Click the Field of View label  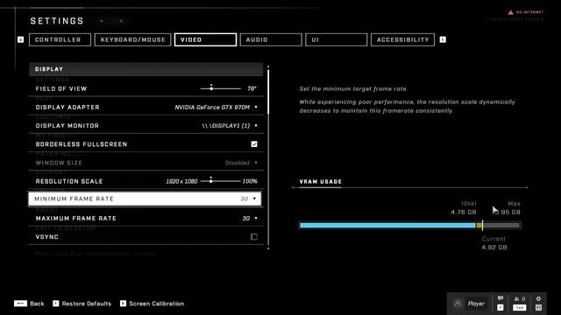pos(61,88)
